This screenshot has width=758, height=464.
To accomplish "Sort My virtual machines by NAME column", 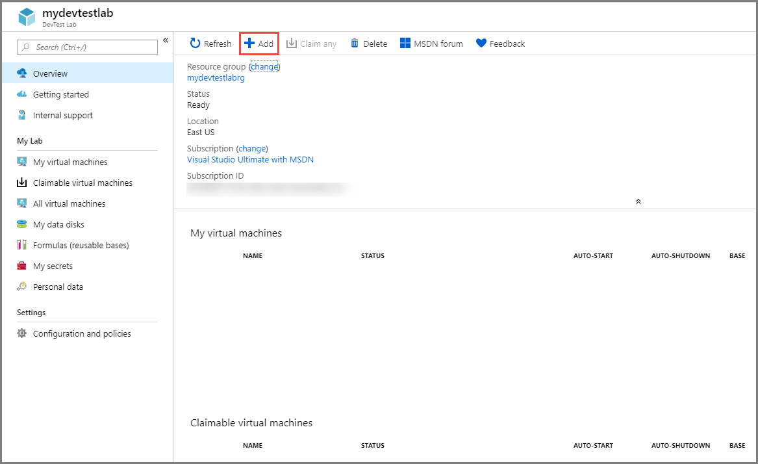I will click(x=253, y=256).
